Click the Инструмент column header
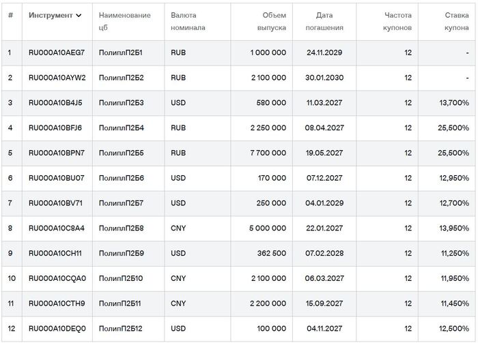This screenshot has height=343, width=478. [51, 15]
